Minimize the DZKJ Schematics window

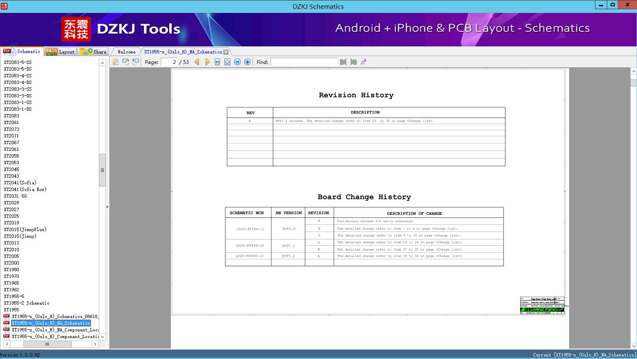pos(601,5)
